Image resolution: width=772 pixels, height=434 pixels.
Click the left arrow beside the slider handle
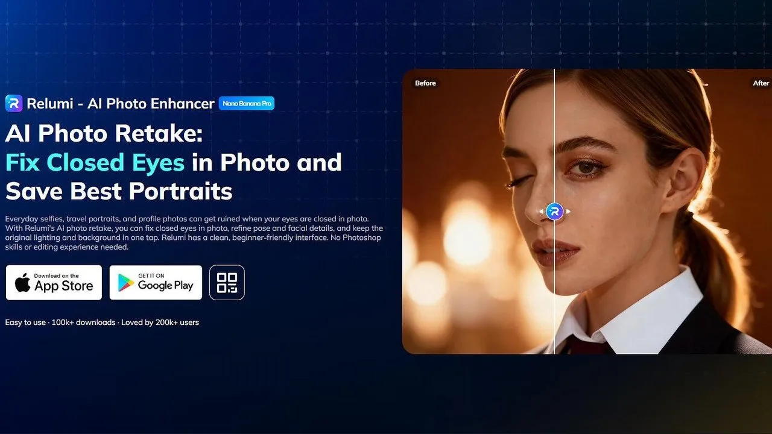point(542,212)
